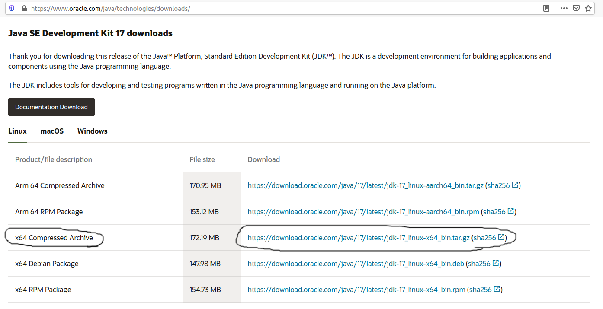Download jdk-17_linux-aarch64_bin.rpm link
Screen dimensions: 603x309
pyautogui.click(x=363, y=212)
